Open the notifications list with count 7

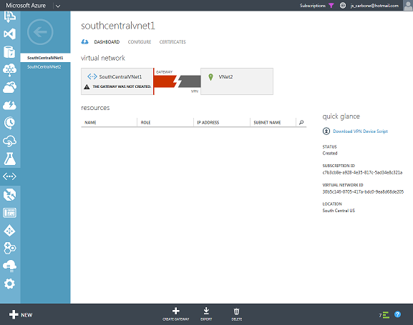point(384,315)
